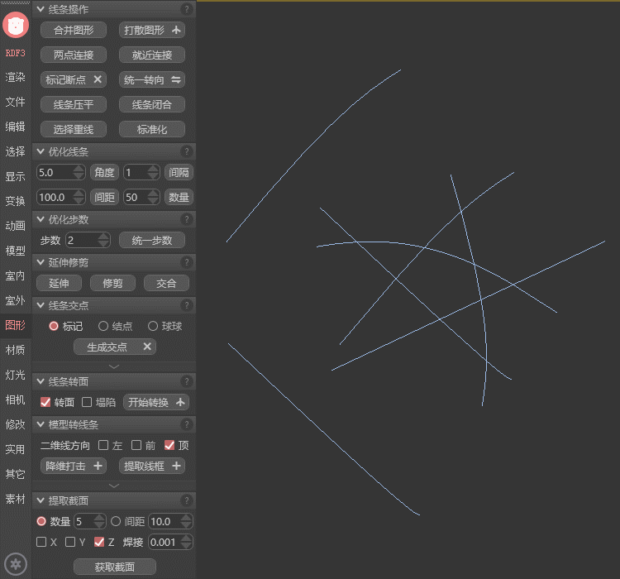Screen dimensions: 620x579
Task: Click the X icon on 标记断点
Action: click(x=98, y=79)
